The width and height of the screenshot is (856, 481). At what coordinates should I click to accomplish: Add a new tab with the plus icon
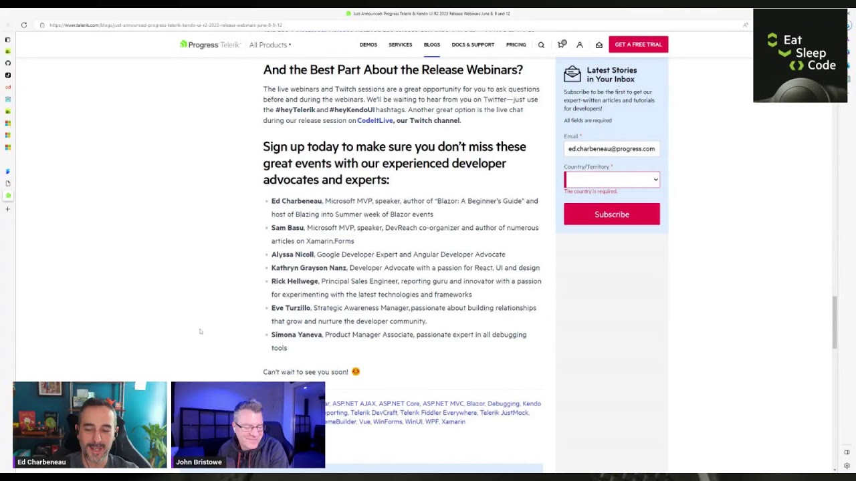tap(8, 209)
